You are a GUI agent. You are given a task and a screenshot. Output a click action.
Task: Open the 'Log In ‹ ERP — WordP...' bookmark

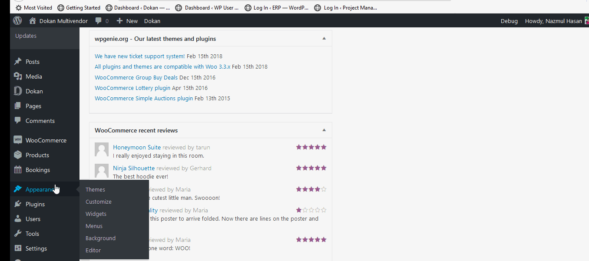[276, 7]
